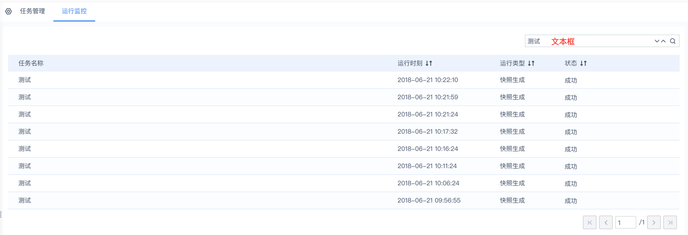This screenshot has width=688, height=235.
Task: Click the magnifier search icon
Action: (673, 41)
